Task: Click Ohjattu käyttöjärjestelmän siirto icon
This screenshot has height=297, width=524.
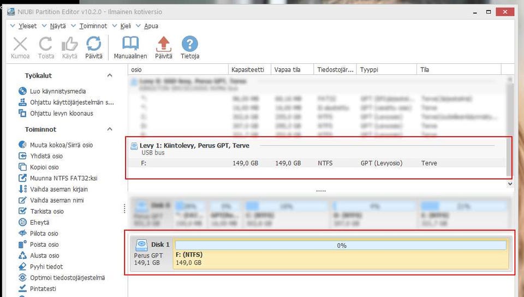Action: pyautogui.click(x=22, y=102)
